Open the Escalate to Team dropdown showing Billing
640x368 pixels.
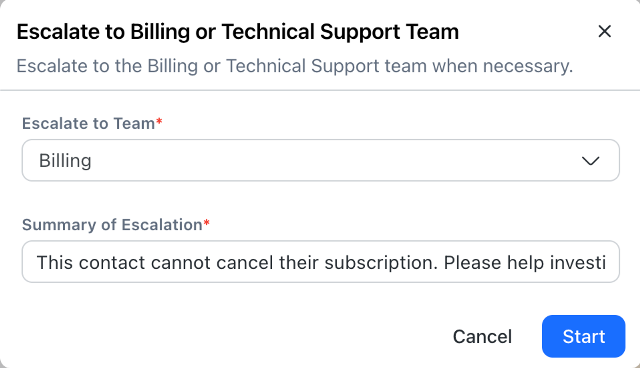pos(320,160)
